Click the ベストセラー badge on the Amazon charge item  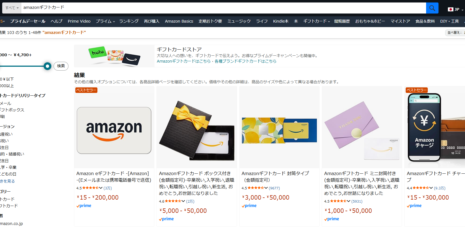[417, 90]
